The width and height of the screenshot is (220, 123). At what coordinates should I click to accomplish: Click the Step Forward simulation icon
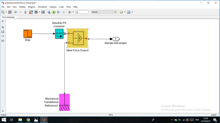tap(58, 12)
